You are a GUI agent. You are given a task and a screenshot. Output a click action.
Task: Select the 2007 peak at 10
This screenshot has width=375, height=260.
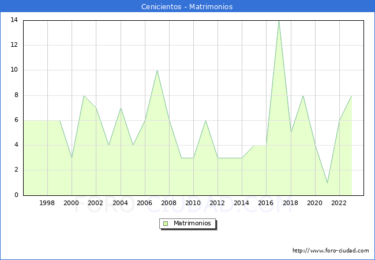pyautogui.click(x=157, y=70)
